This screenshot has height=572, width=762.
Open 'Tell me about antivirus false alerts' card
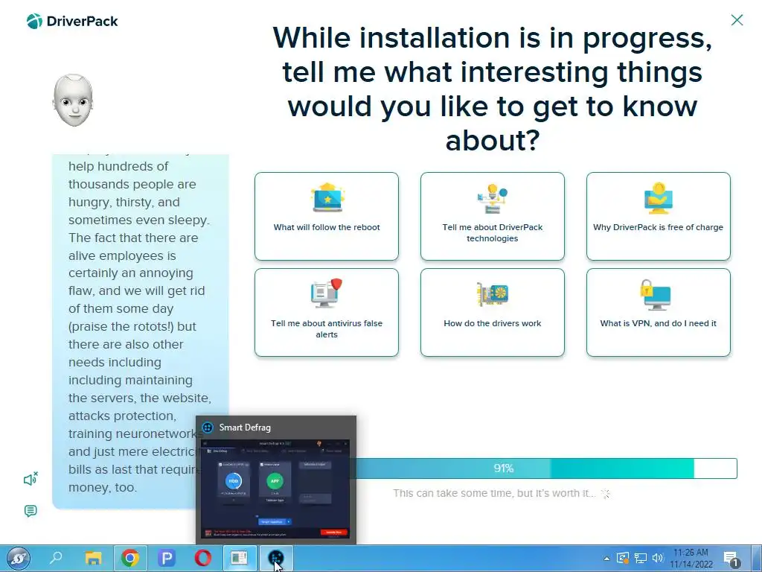click(327, 312)
